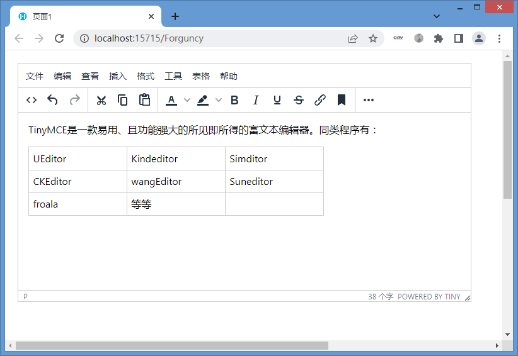Toggle italic formatting

tap(256, 100)
